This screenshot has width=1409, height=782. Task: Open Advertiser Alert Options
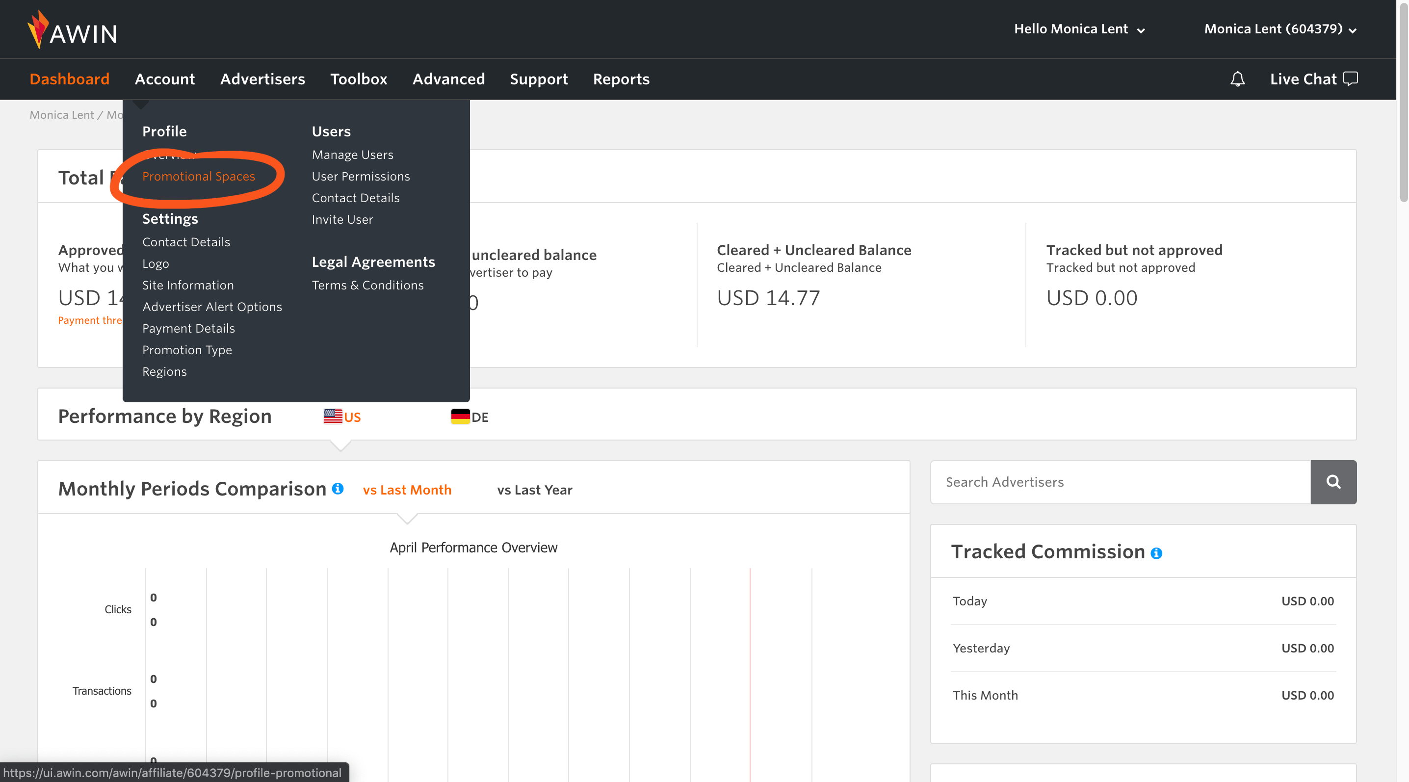(212, 307)
